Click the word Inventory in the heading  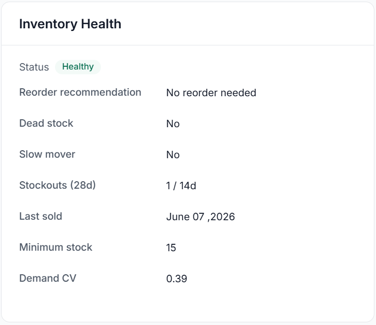48,24
